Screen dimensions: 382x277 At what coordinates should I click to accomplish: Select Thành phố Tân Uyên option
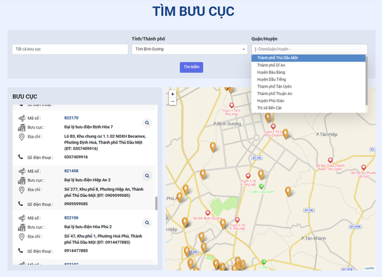point(308,86)
